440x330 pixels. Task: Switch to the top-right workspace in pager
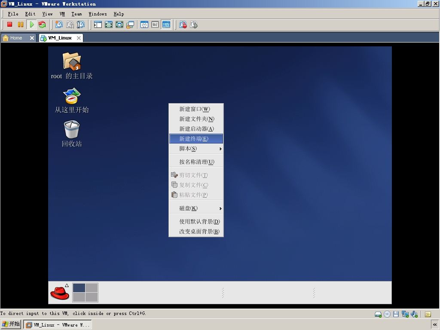(x=92, y=288)
